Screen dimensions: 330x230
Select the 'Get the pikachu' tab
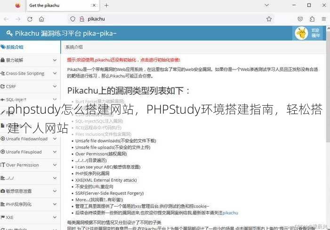point(63,6)
